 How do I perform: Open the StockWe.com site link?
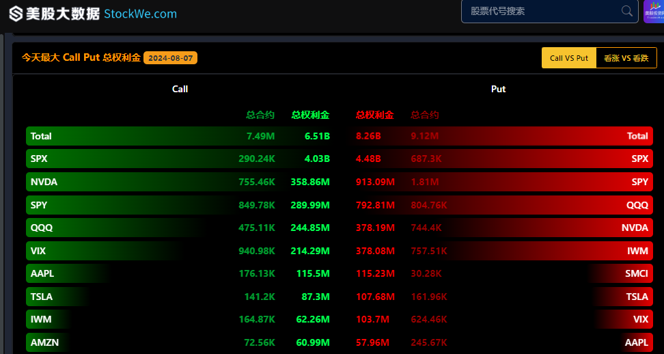(140, 14)
